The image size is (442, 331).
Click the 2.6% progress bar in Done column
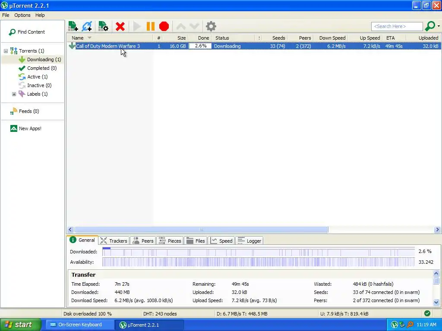coord(200,46)
